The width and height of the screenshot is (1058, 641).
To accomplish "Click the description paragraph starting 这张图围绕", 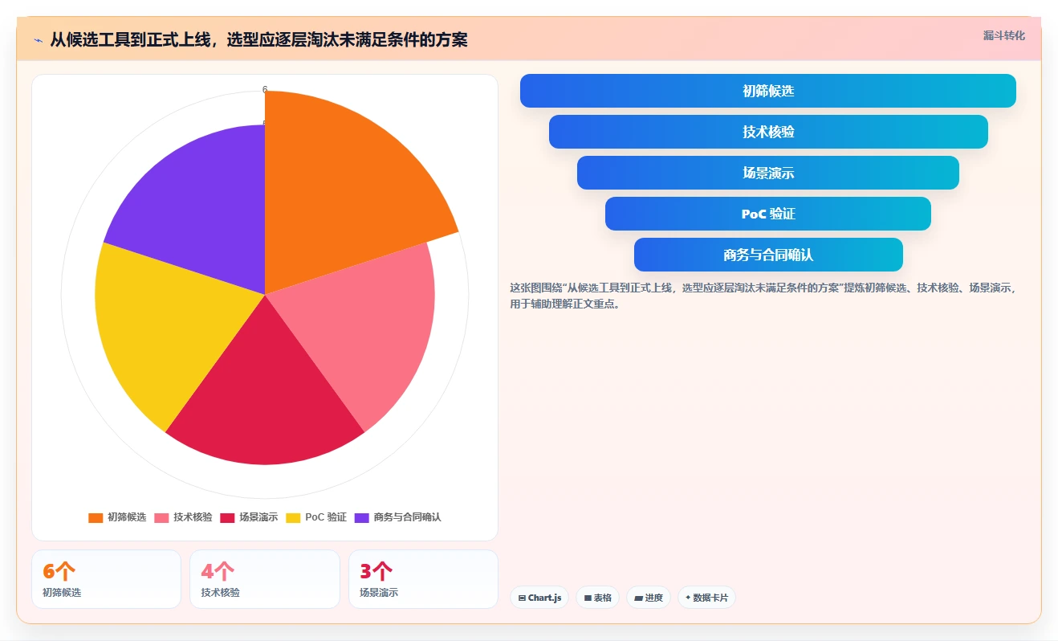I will point(763,296).
